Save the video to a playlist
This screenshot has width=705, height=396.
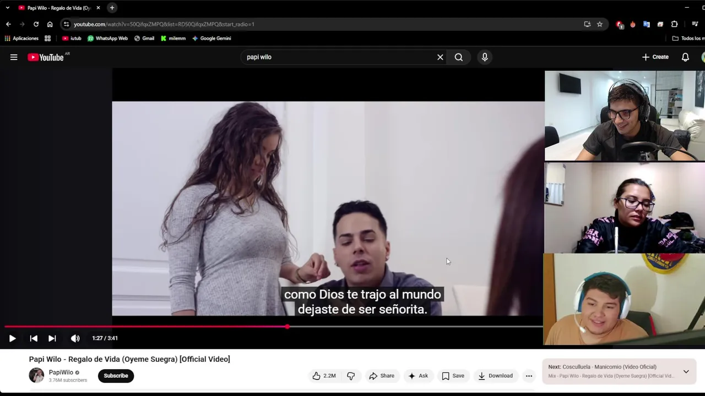pos(453,376)
